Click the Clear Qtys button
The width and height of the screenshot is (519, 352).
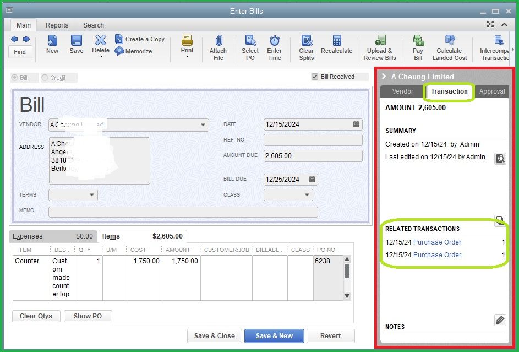[x=36, y=316]
